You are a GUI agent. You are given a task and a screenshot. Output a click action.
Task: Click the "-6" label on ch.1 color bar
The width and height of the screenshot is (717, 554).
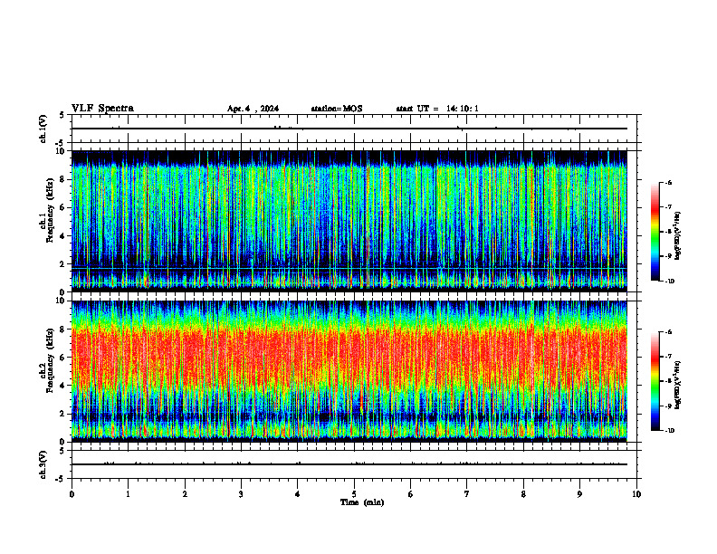pos(668,183)
